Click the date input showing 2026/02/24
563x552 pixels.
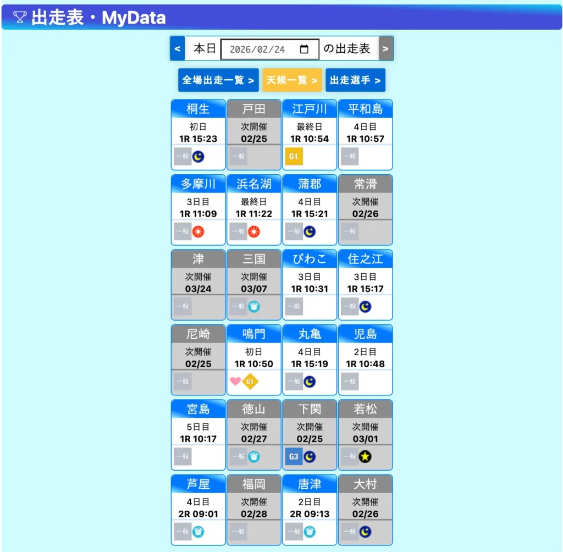(258, 49)
